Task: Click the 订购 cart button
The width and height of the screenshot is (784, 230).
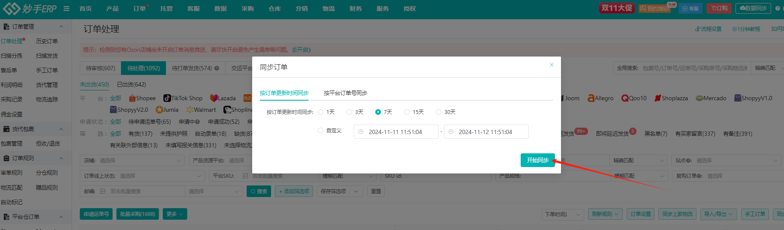Action: tap(719, 8)
